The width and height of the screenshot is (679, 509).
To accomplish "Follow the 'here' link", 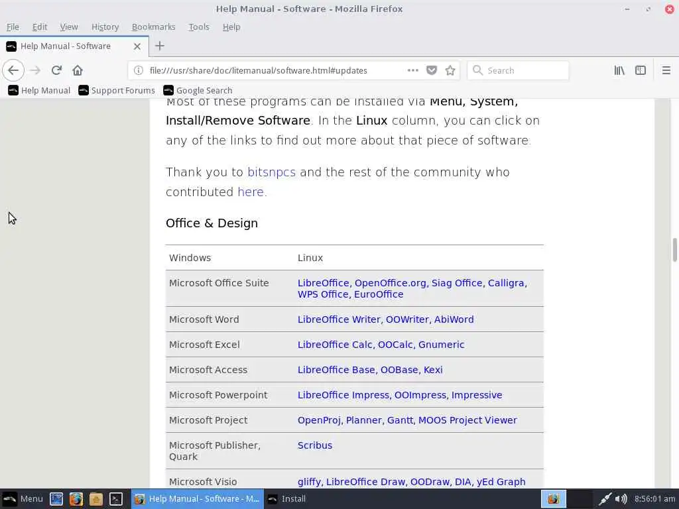I will [251, 192].
